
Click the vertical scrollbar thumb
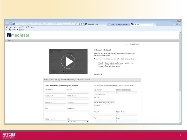click(180, 62)
